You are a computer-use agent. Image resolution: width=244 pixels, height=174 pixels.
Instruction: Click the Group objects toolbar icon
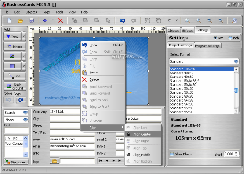[x=148, y=20]
